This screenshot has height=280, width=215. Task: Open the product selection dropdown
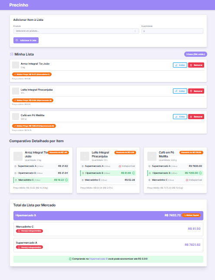pos(76,31)
